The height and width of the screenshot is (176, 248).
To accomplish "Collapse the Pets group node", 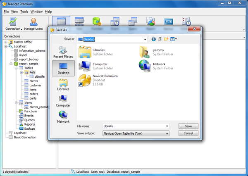I will point(21,72).
